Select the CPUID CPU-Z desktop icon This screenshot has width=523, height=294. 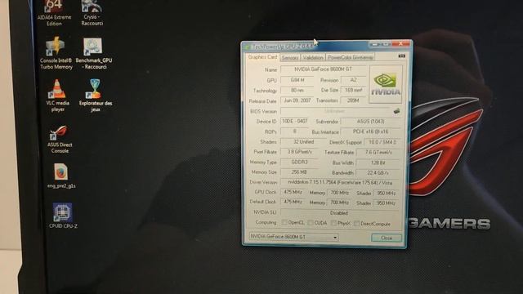[63, 216]
